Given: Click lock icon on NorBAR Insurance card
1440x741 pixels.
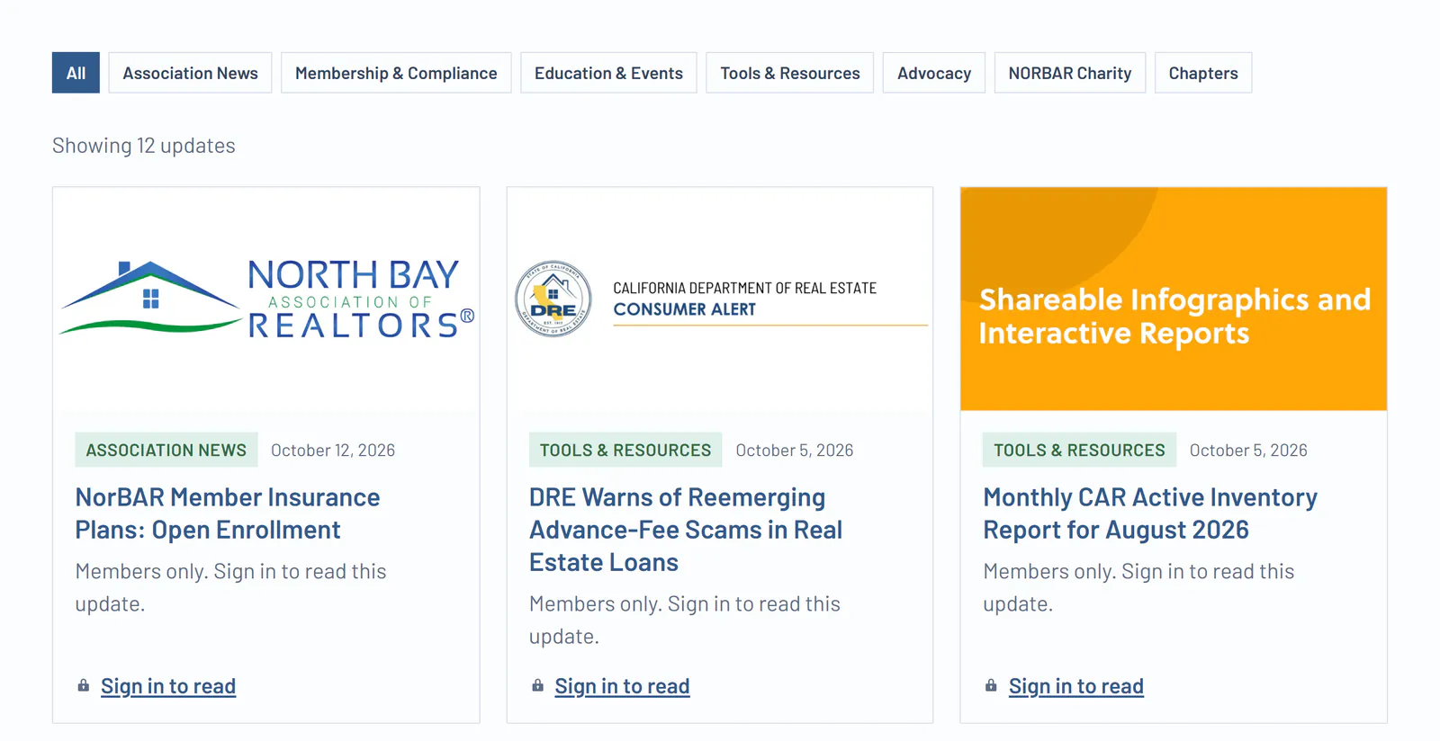Looking at the screenshot, I should (x=84, y=685).
